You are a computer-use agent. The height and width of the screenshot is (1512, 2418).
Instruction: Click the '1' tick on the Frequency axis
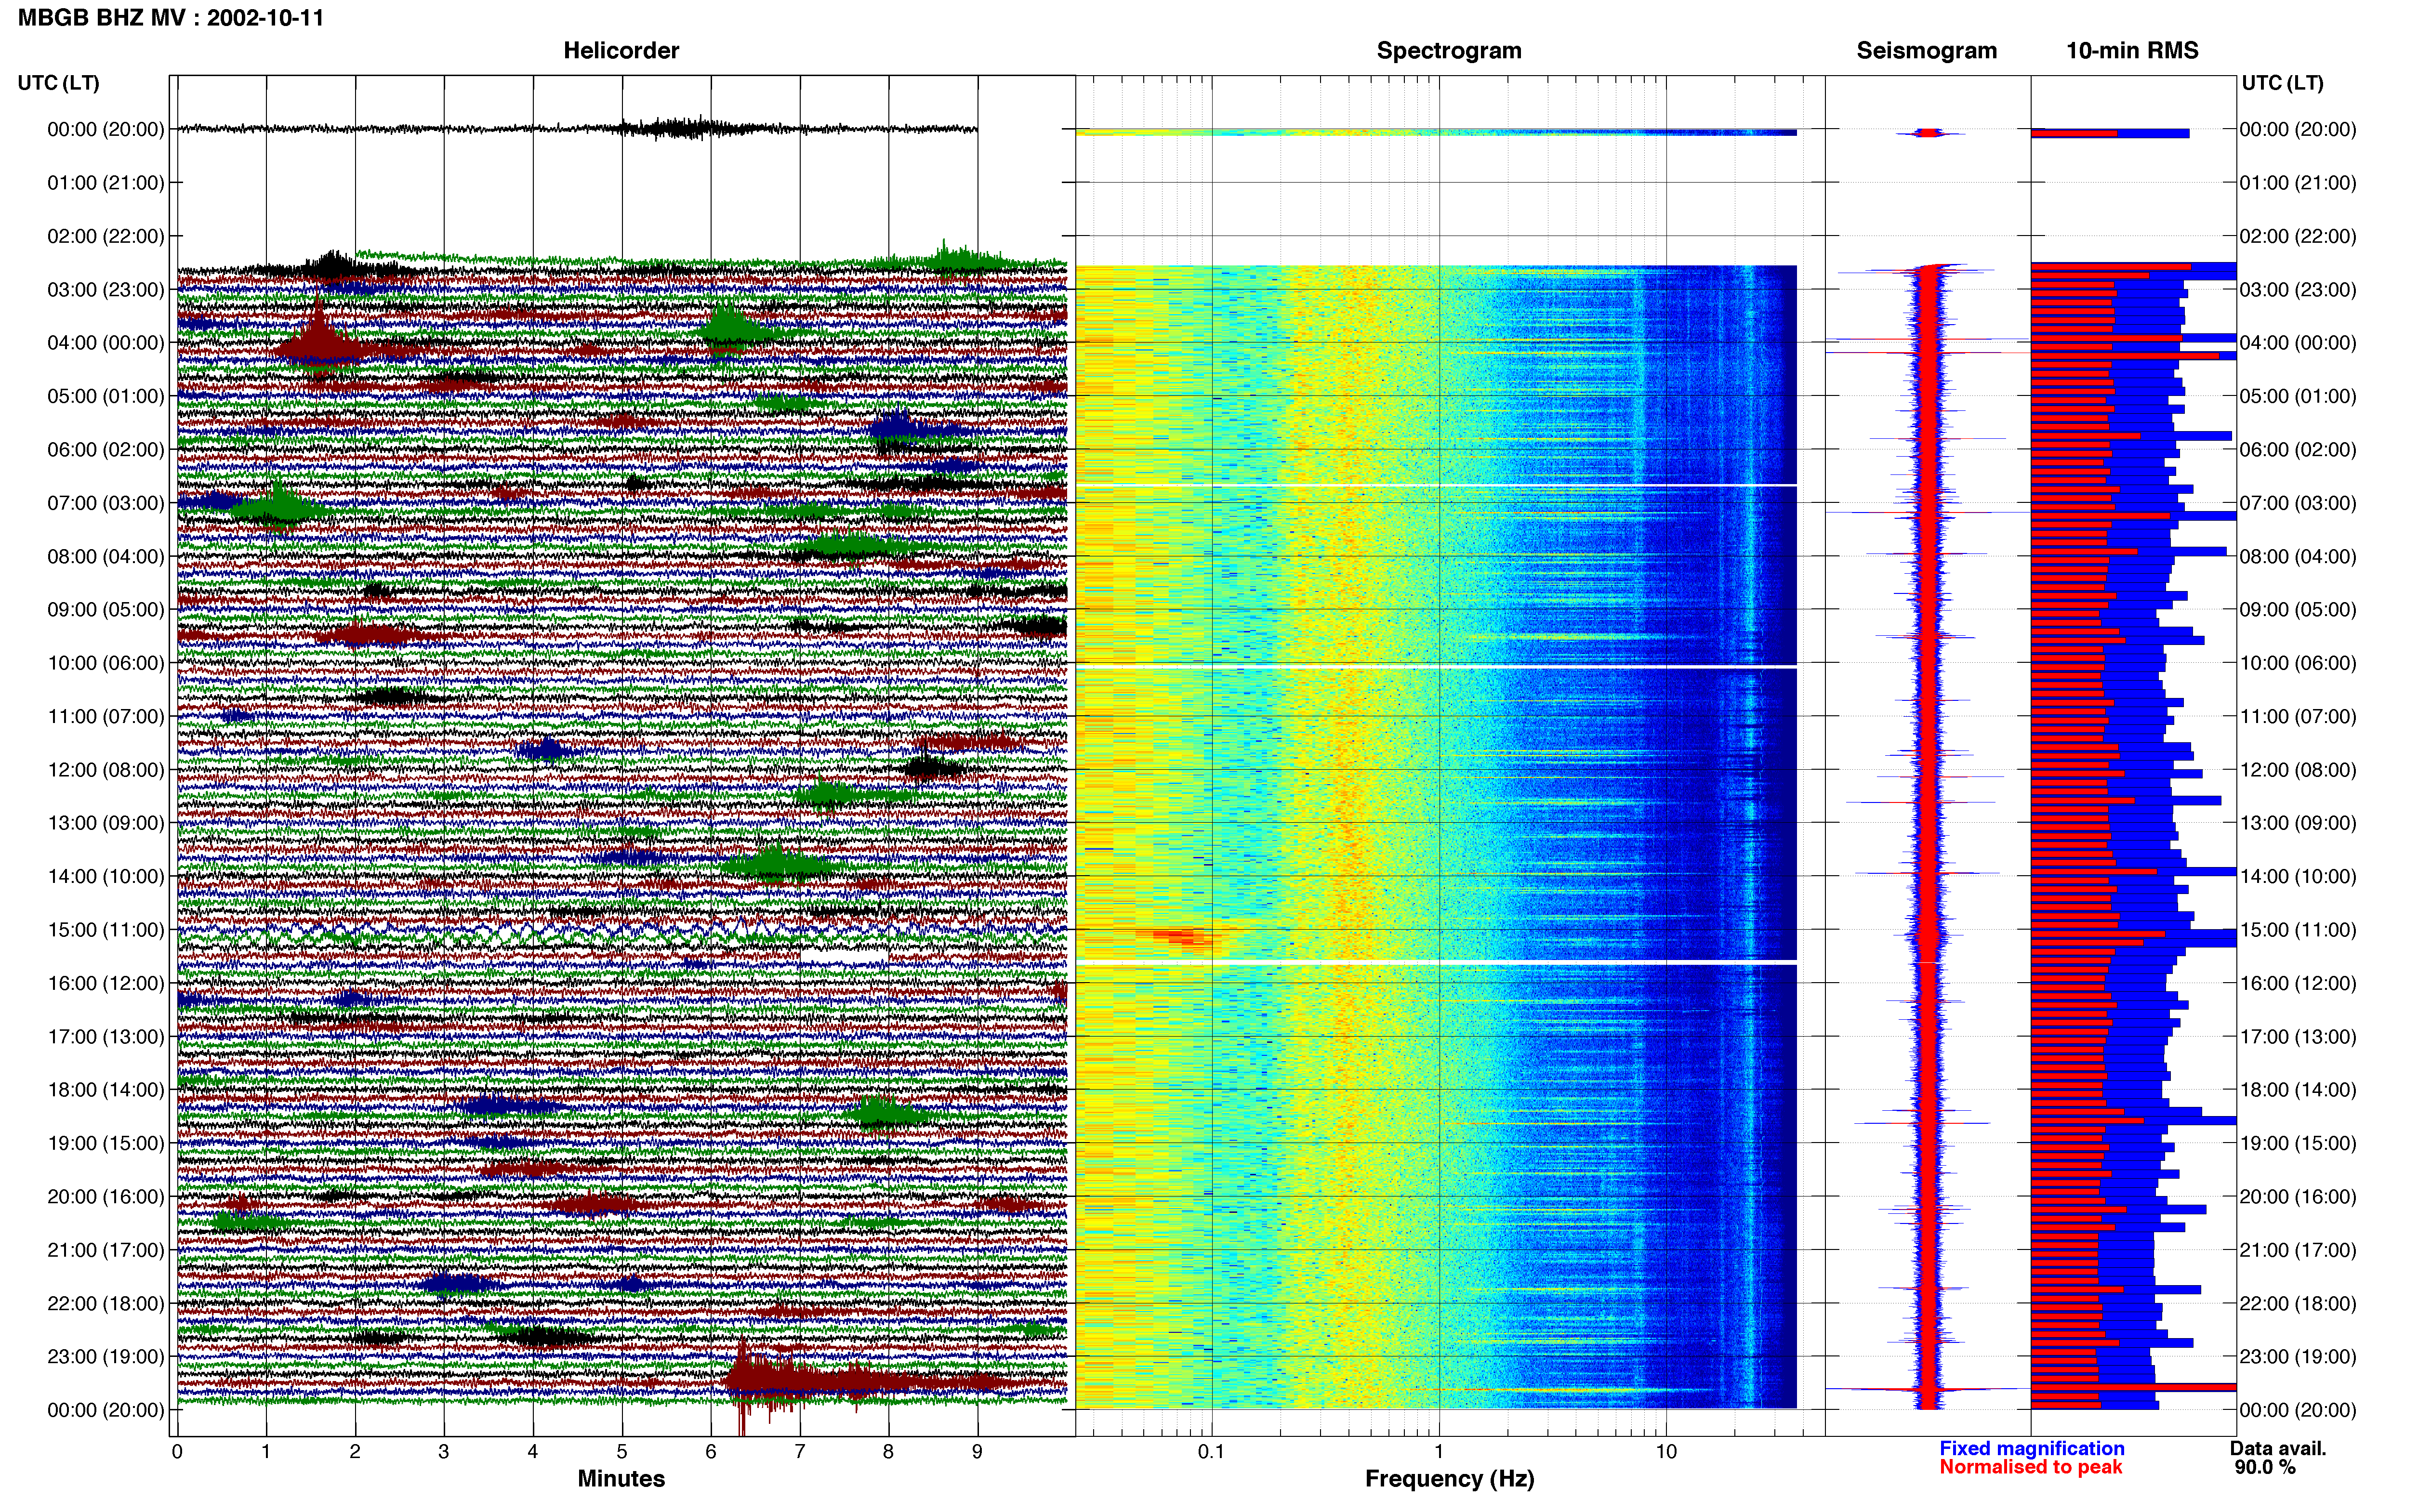coord(1439,1451)
